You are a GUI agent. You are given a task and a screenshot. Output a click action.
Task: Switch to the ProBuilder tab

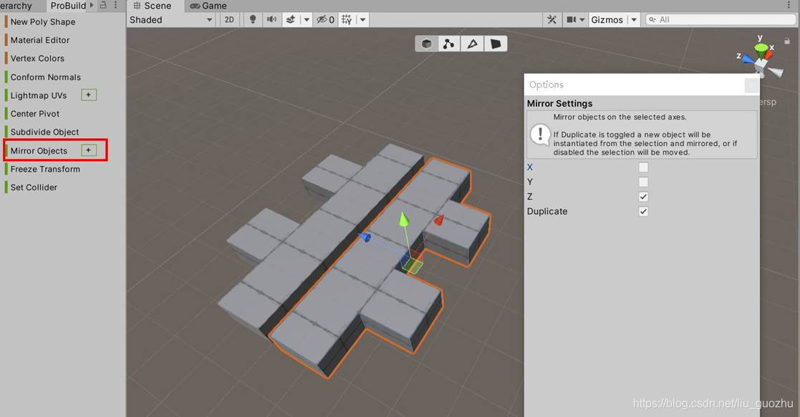pos(68,6)
